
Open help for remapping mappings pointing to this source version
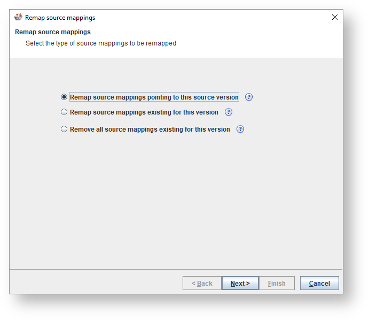249,97
